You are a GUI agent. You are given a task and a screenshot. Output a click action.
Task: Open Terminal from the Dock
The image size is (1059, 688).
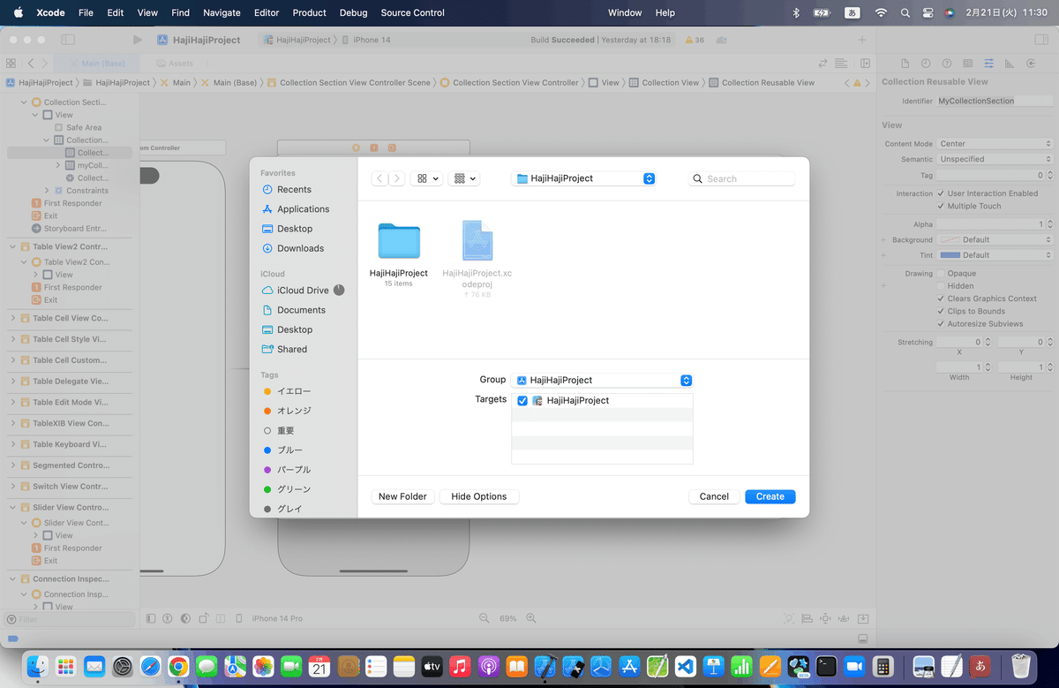tap(826, 666)
